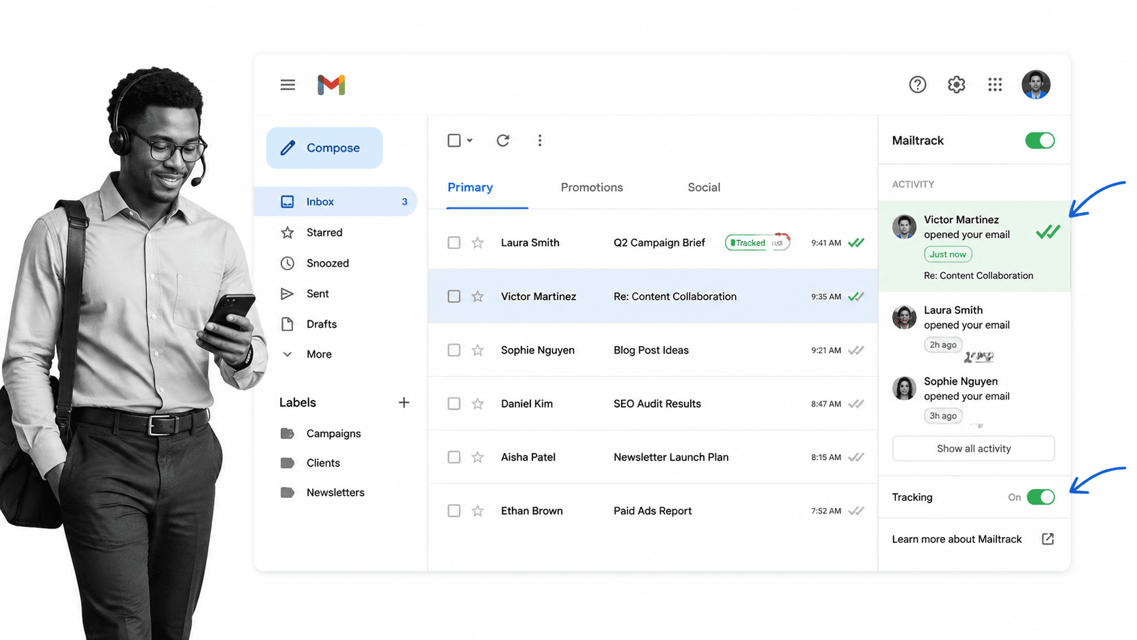
Task: Open Learn more about Mailtrack link
Action: (x=957, y=539)
